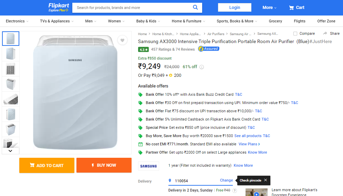Screen dimensions: 343x196
Task: Open T&C for Axis Bank Buzz offer
Action: (x=238, y=94)
